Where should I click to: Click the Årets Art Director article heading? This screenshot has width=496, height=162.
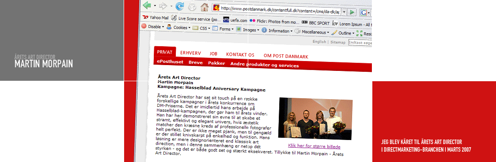[179, 77]
